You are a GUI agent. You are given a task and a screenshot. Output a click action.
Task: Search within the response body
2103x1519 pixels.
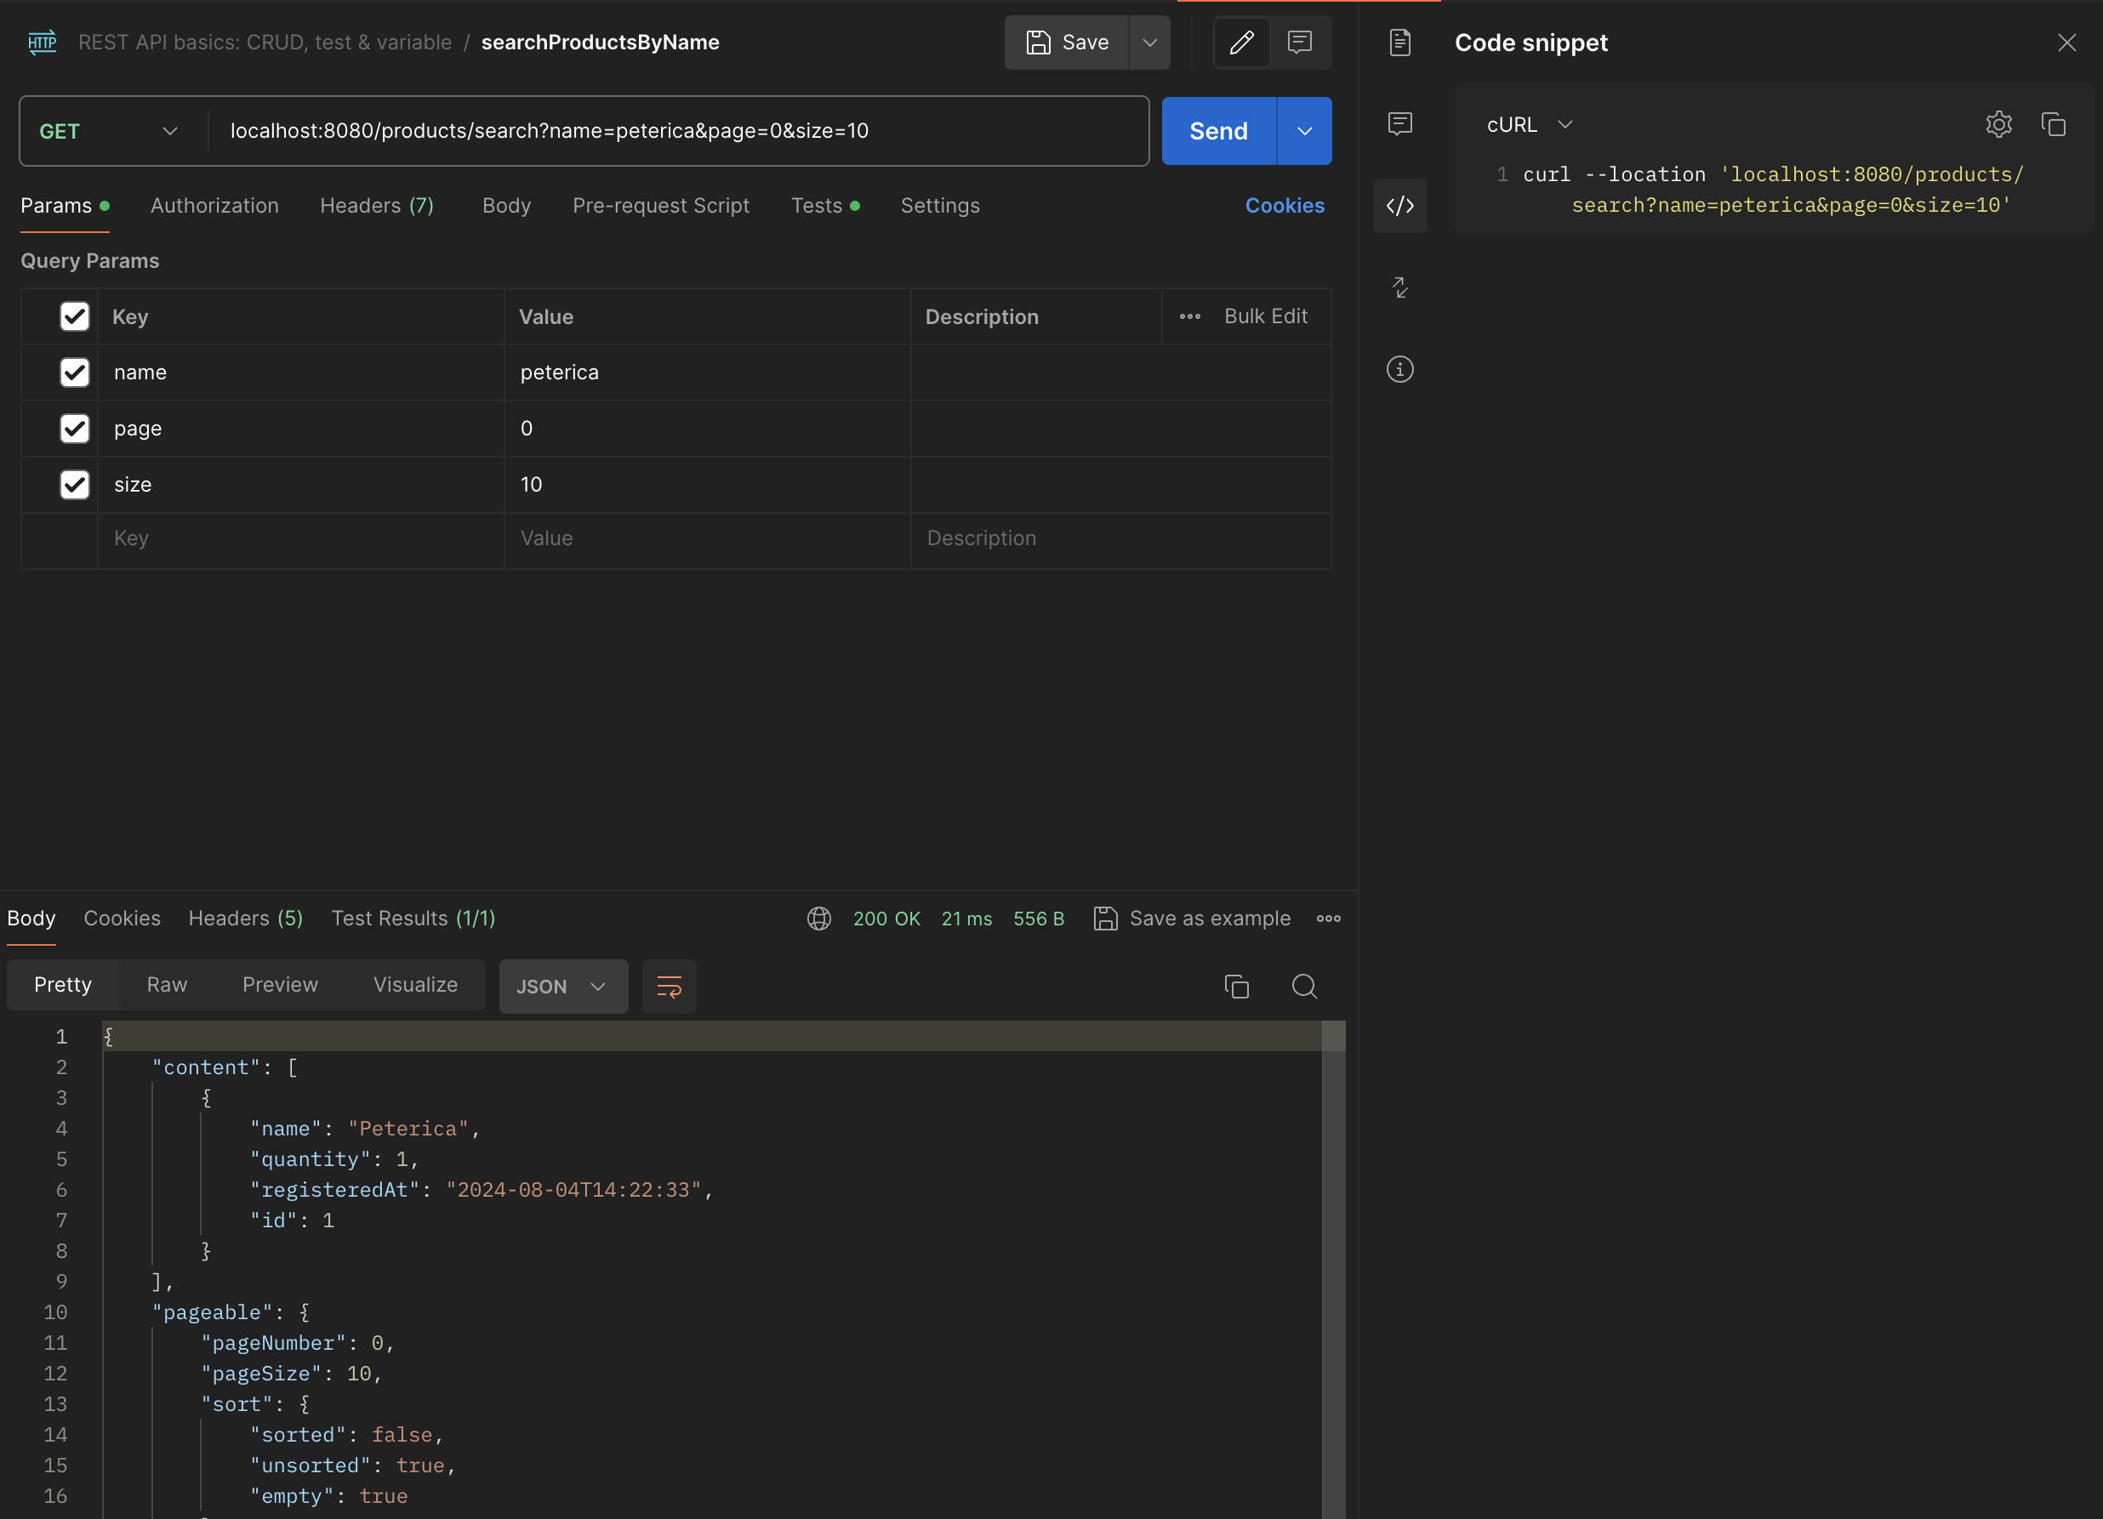1303,986
